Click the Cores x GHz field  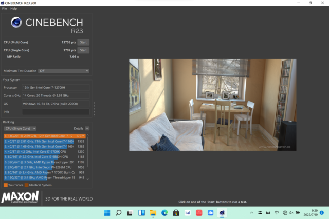(x=56, y=95)
